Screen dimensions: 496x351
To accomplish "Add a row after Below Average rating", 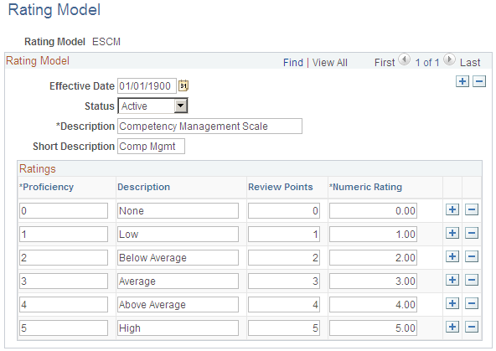I will 452,256.
